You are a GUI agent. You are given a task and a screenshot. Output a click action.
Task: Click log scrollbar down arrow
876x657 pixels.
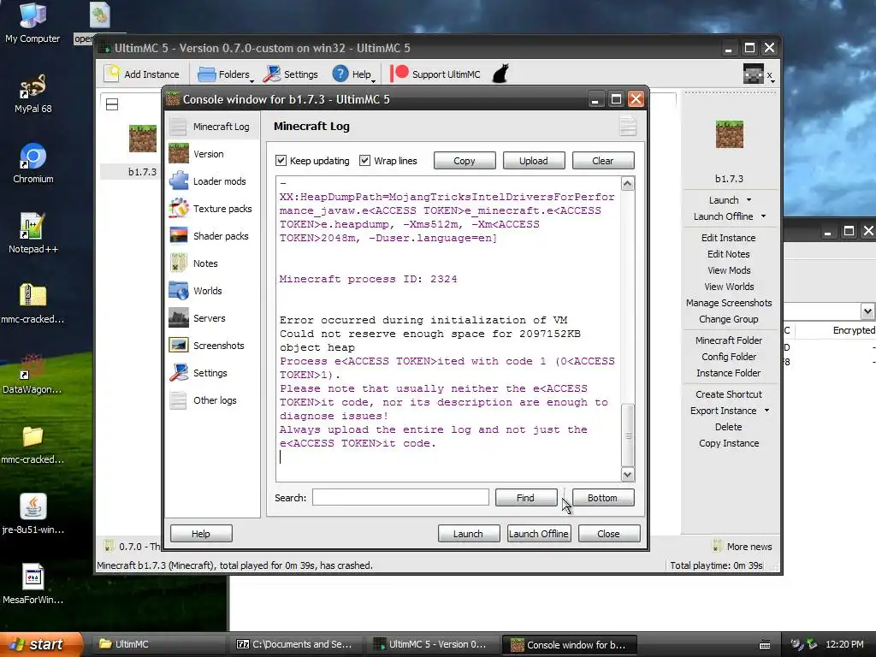tap(628, 475)
